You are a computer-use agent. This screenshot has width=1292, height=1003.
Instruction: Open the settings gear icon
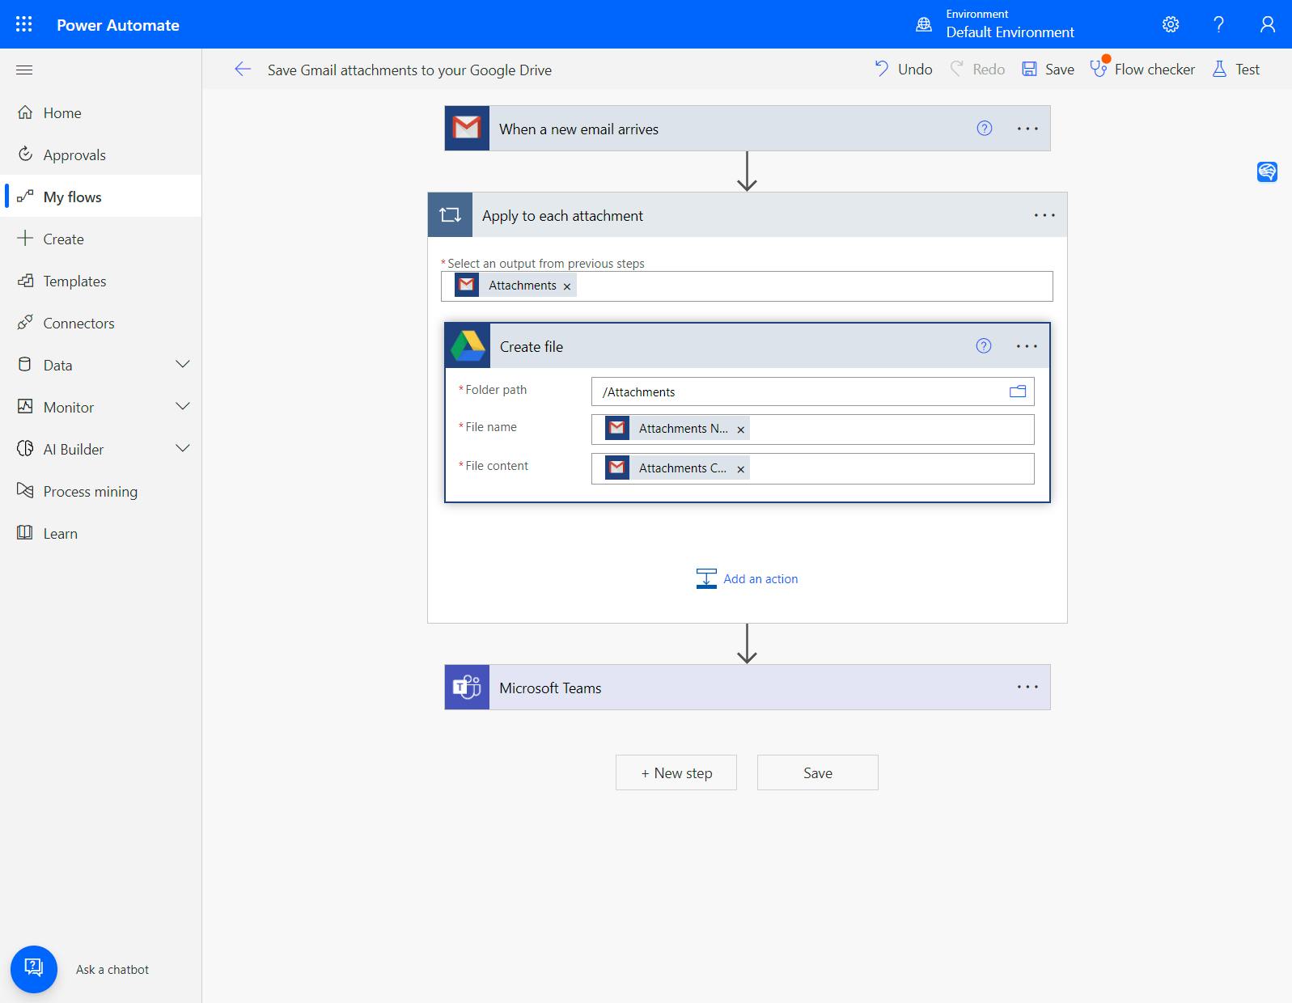point(1171,24)
